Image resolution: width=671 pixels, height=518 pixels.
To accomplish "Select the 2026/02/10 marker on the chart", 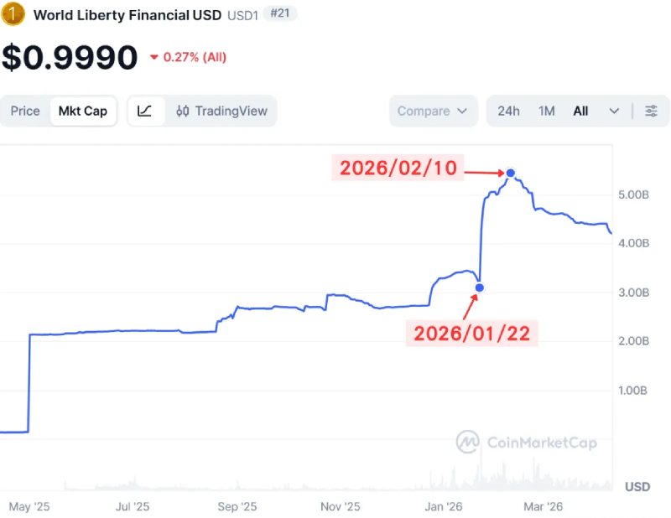I will point(509,172).
